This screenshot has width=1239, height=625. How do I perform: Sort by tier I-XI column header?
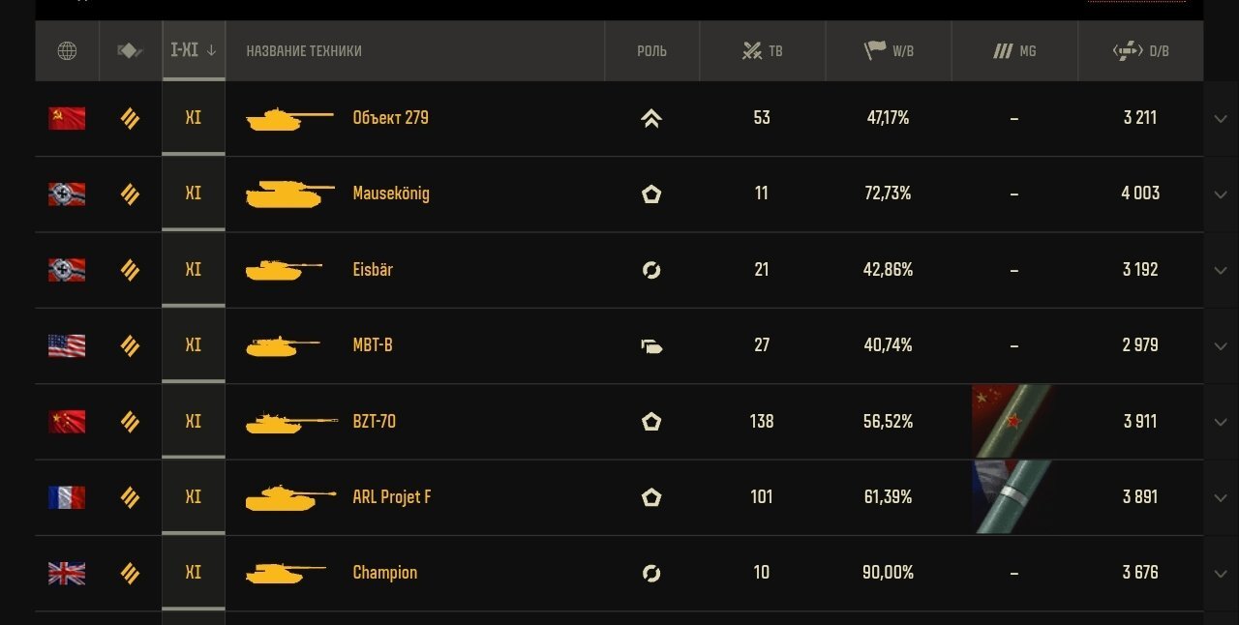[194, 50]
